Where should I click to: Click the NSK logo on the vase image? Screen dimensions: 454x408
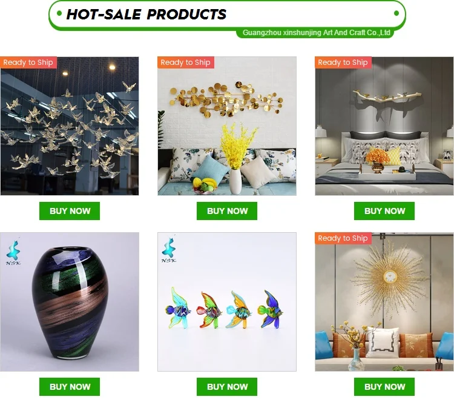pyautogui.click(x=13, y=252)
